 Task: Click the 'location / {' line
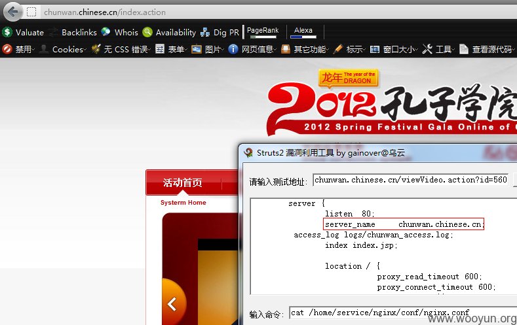(x=353, y=265)
